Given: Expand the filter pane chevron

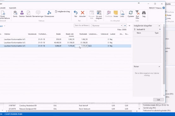Looking at the screenshot, I should click(129, 25).
